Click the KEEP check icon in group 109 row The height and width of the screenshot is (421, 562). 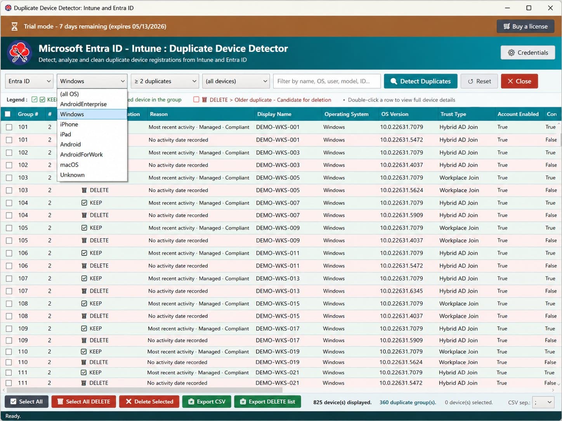point(84,328)
